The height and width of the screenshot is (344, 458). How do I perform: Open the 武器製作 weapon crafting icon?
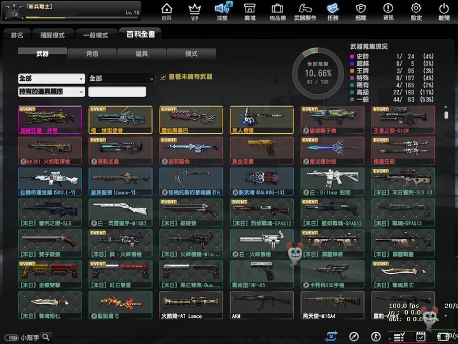tap(305, 11)
